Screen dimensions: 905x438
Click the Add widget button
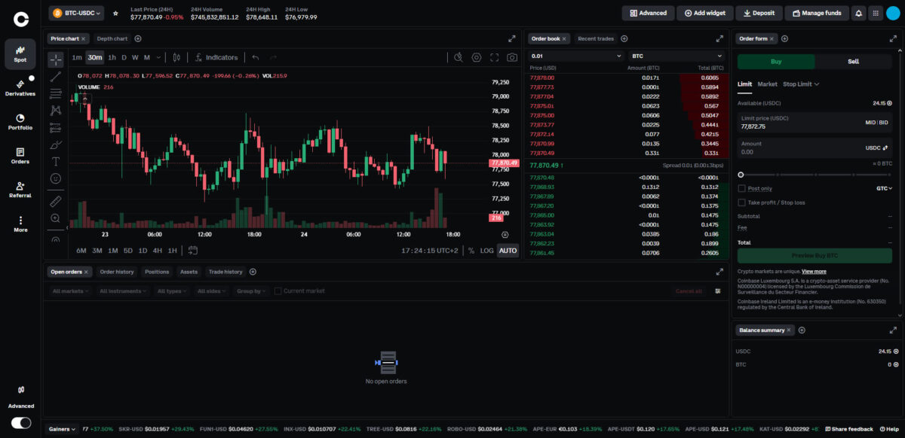[x=704, y=13]
